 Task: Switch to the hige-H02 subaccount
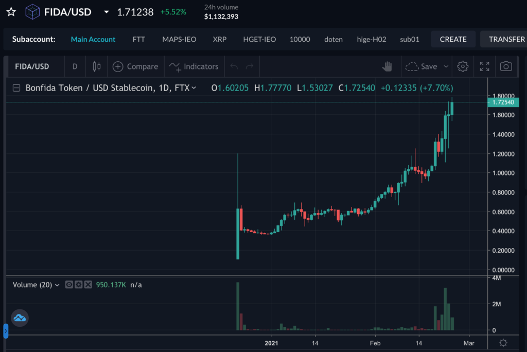(x=372, y=39)
